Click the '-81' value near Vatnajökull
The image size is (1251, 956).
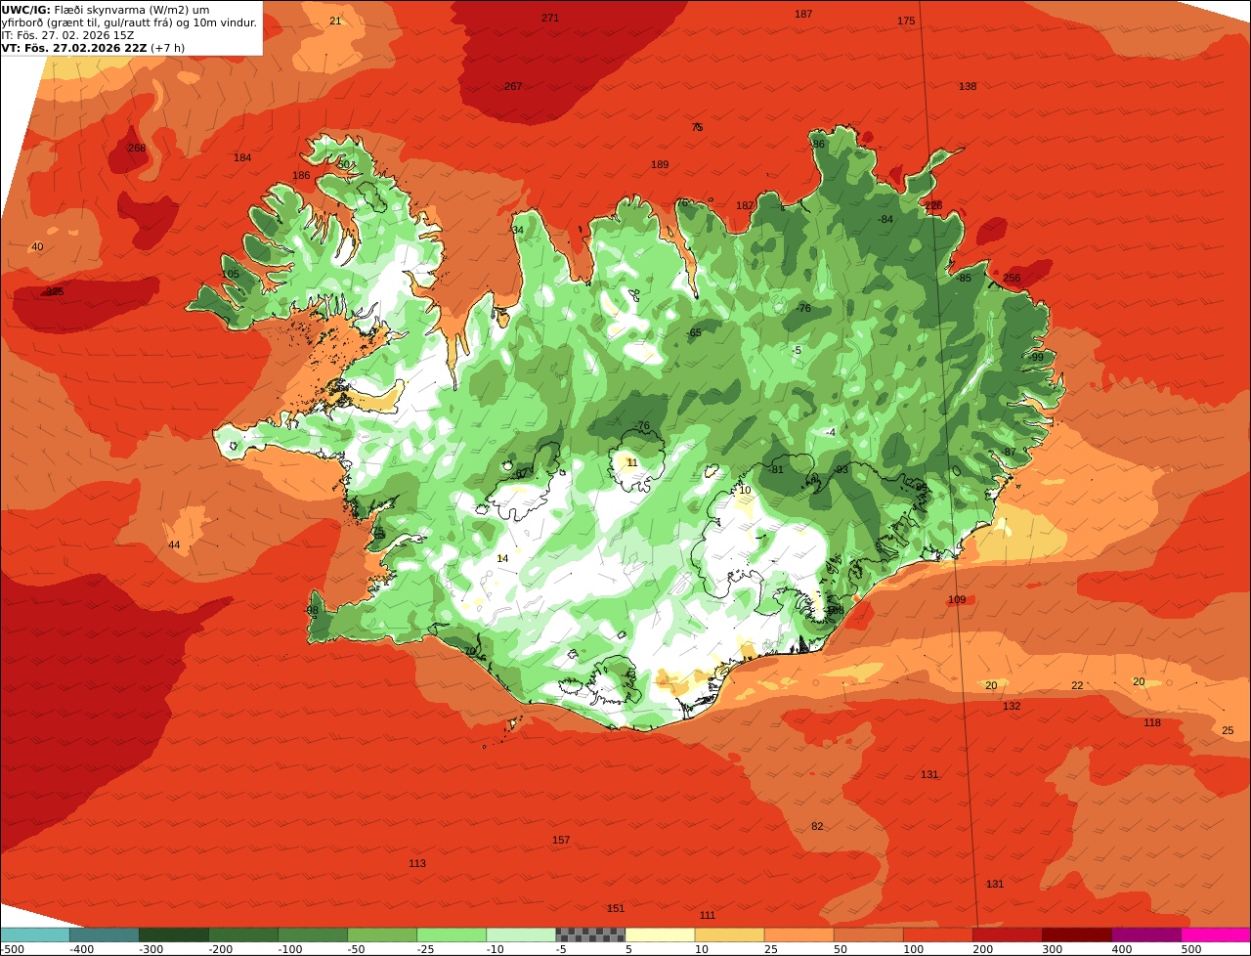(776, 469)
